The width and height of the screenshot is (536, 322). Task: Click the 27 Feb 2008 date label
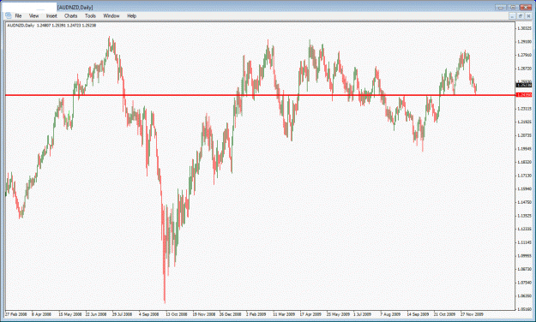pyautogui.click(x=16, y=314)
